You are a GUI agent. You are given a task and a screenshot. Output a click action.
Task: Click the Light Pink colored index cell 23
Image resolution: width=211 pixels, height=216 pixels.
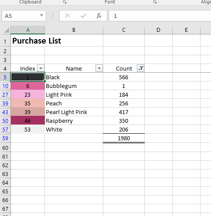(28, 94)
